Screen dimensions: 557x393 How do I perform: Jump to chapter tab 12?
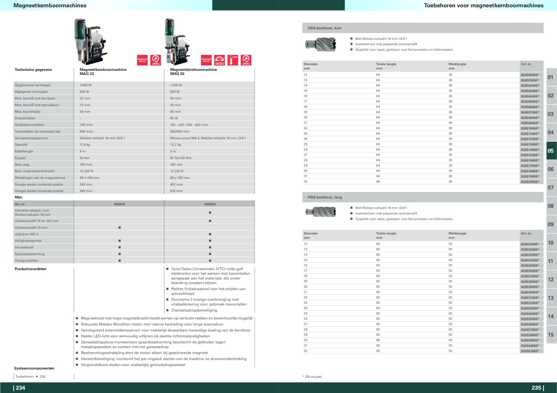(551, 279)
